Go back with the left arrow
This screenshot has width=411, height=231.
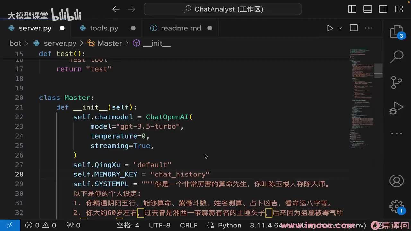click(116, 9)
